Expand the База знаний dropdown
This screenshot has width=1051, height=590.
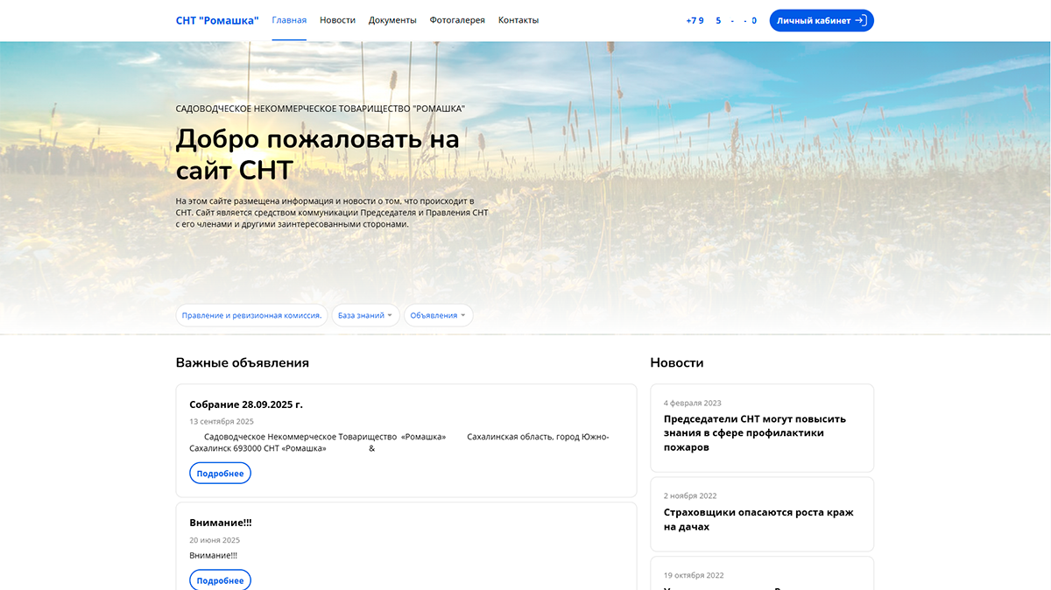point(365,315)
